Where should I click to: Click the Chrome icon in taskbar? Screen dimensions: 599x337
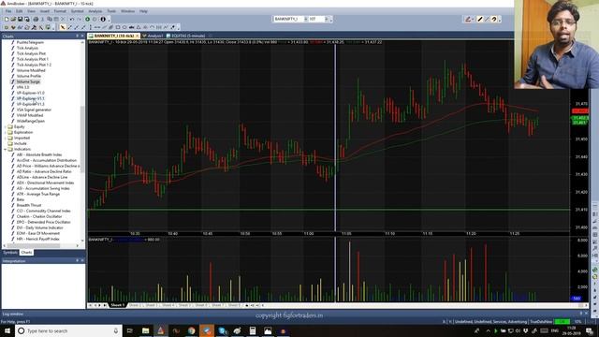(x=191, y=330)
